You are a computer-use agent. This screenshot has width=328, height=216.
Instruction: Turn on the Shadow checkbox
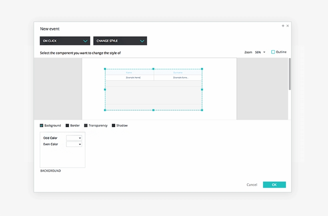[113, 125]
